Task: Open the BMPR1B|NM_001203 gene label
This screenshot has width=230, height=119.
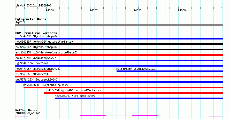Action: (x=28, y=113)
